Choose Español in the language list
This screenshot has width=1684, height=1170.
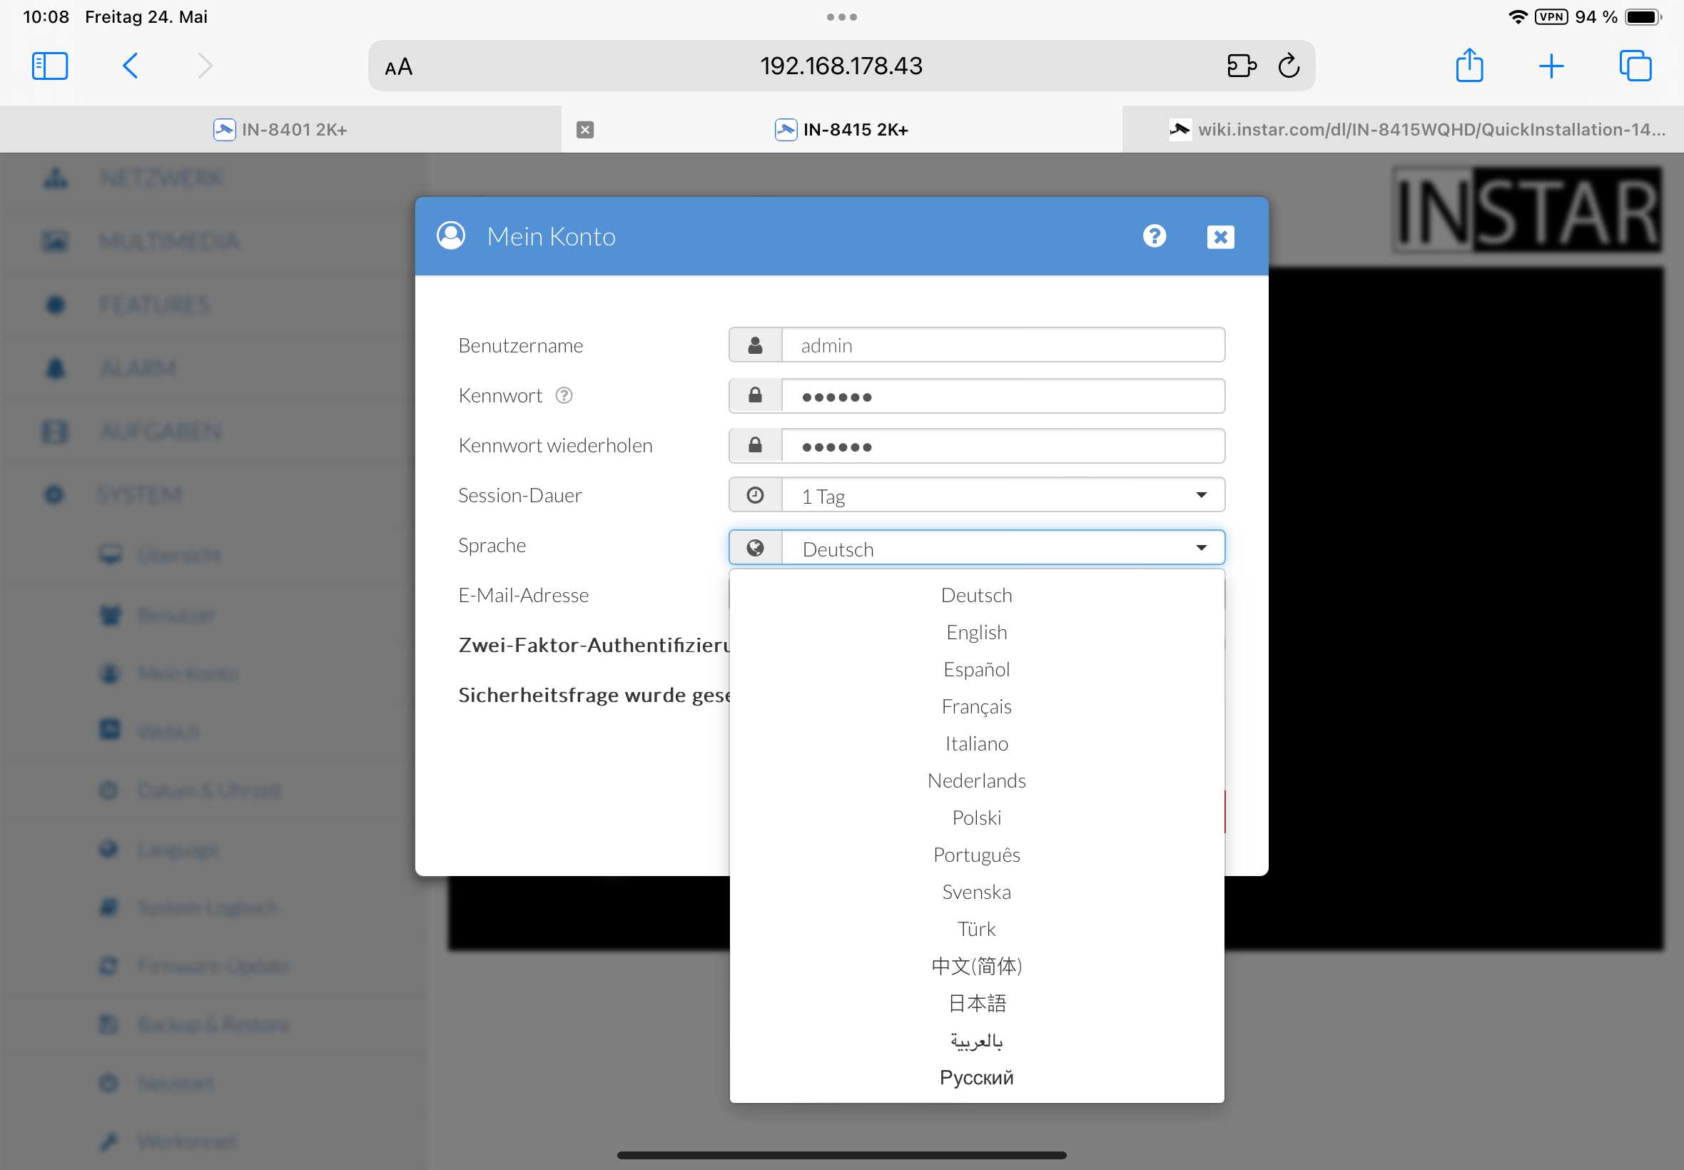[x=976, y=669]
